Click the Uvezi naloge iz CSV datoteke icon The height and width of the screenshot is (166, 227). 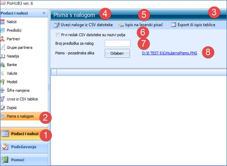pyautogui.click(x=57, y=25)
